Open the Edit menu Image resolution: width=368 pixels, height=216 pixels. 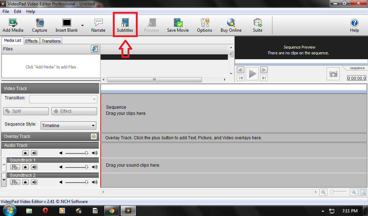18,11
